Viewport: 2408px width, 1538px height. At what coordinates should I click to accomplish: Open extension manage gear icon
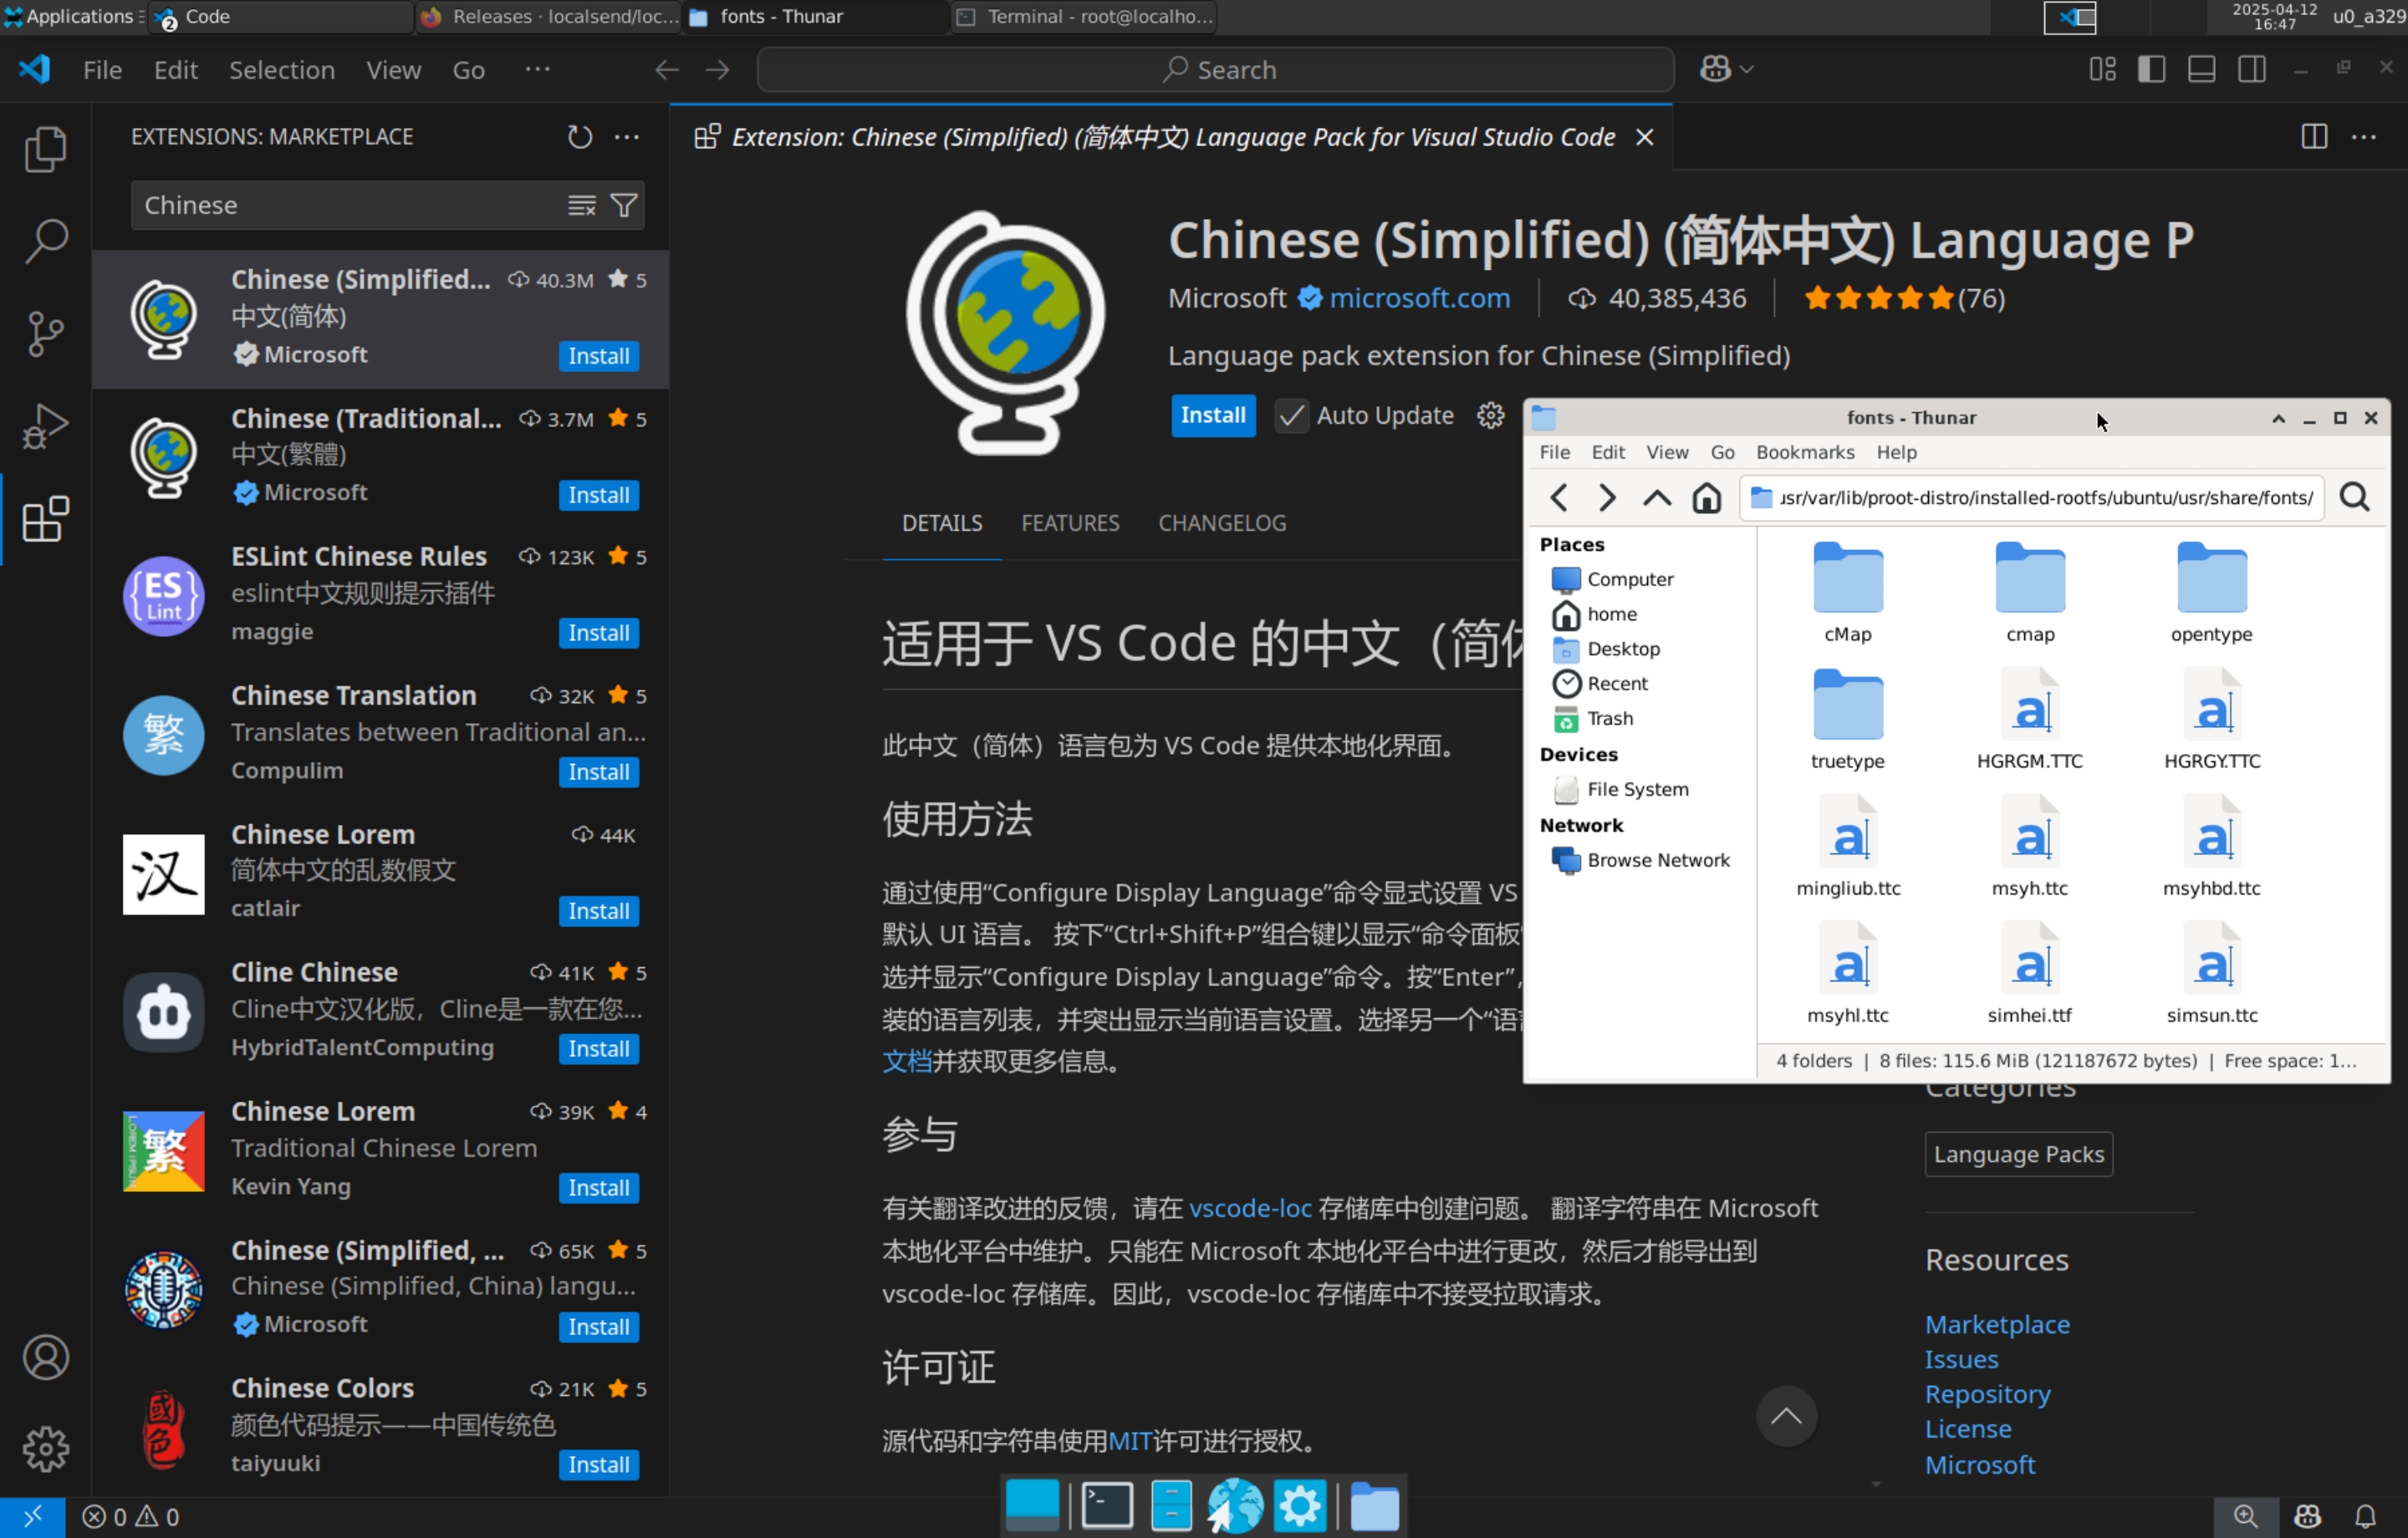pos(1490,416)
